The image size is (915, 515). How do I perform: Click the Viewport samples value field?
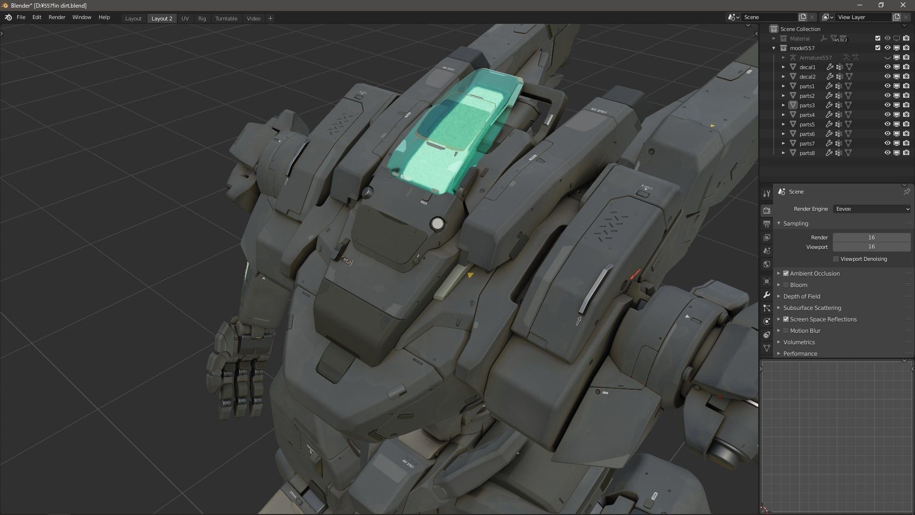click(872, 247)
